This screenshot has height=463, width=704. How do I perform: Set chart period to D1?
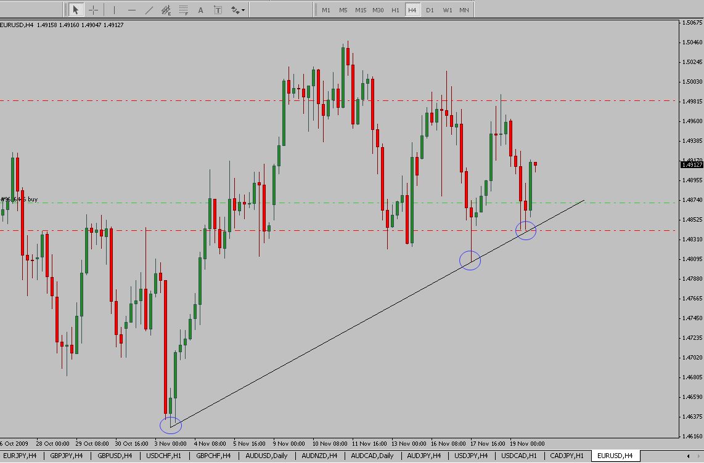(430, 10)
